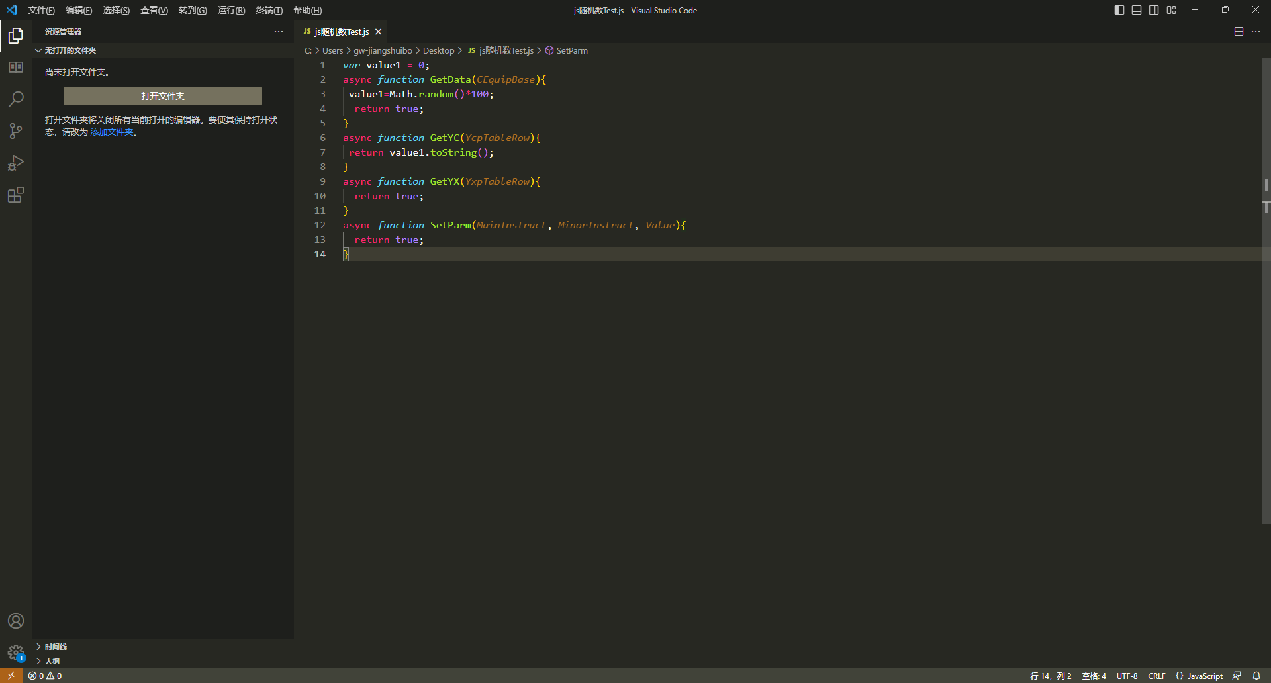Expand the 时间线 section
The image size is (1271, 683).
pyautogui.click(x=56, y=647)
